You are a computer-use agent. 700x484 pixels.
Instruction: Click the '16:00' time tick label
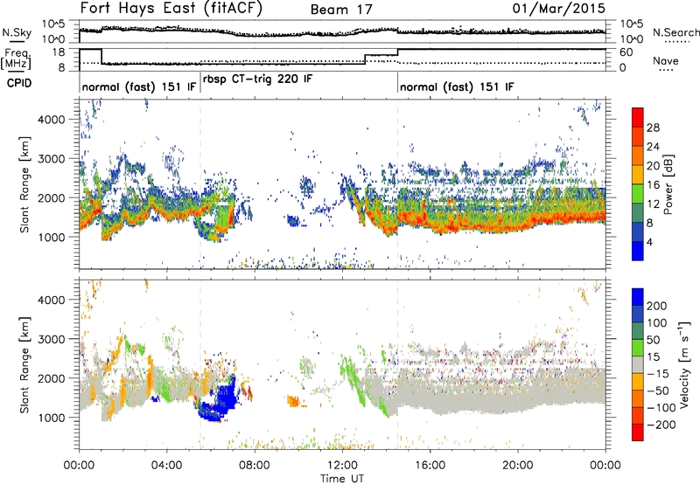[430, 466]
